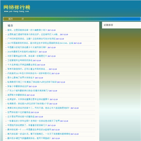Viewport: 141px width, 141px height.
Task: Open 南方排名第一的滋补汤 article
Action: [39, 134]
